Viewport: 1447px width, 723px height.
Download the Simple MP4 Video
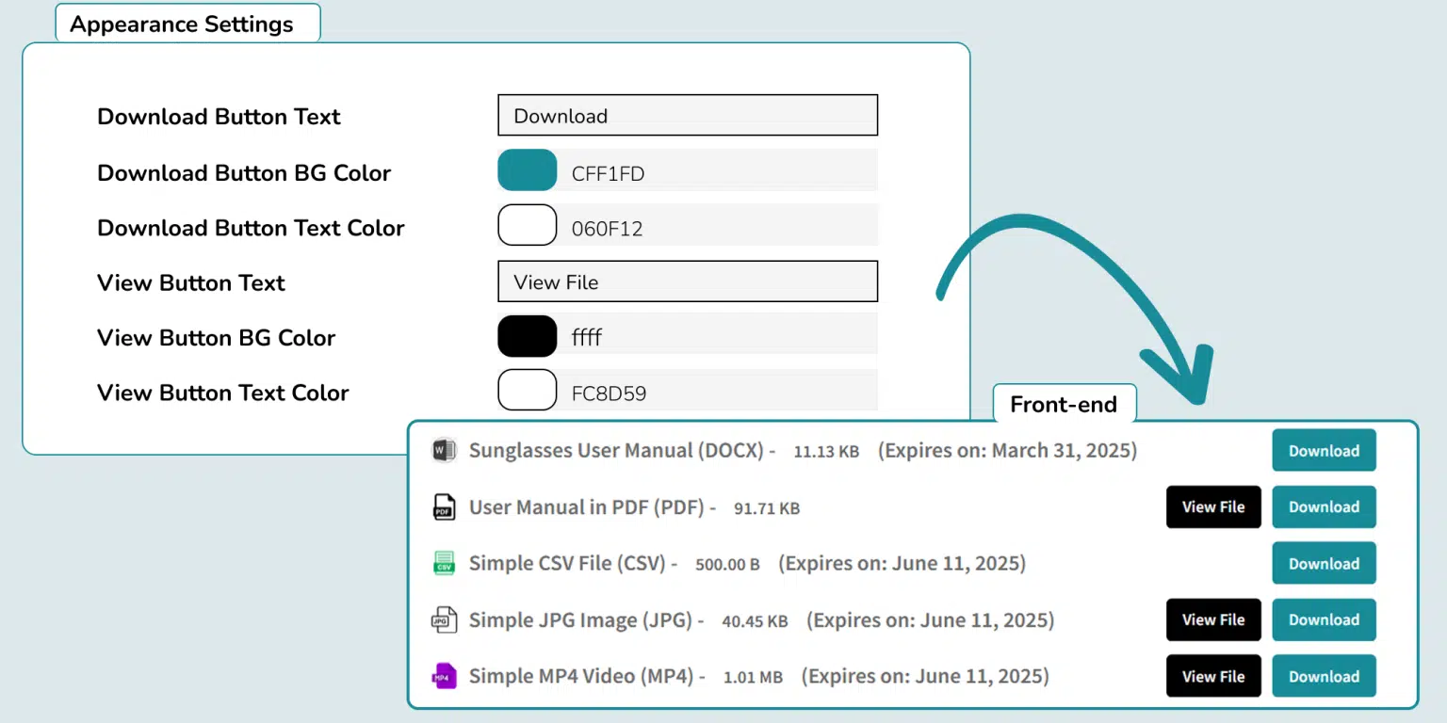pyautogui.click(x=1324, y=677)
